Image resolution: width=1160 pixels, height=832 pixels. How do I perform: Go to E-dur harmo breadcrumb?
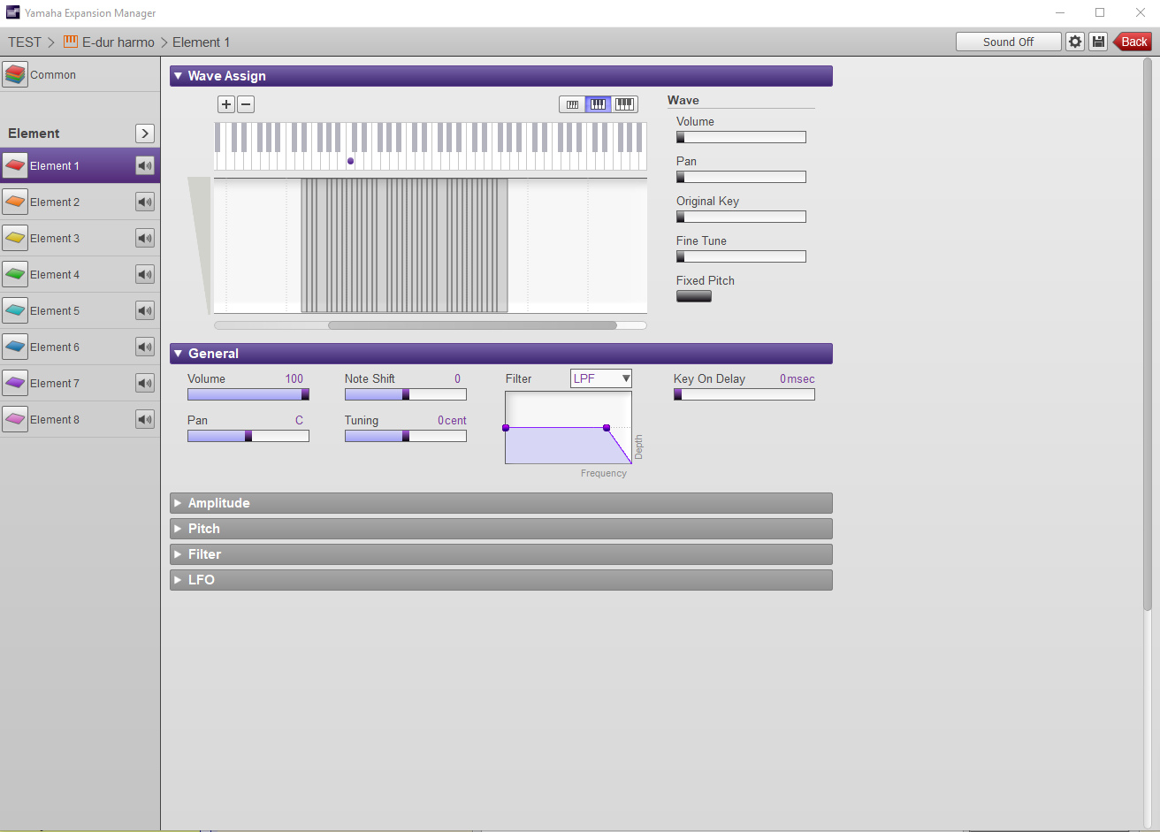click(118, 42)
